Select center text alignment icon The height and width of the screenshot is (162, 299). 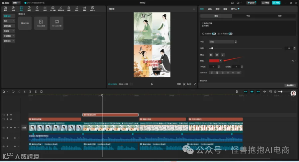pyautogui.click(x=217, y=73)
